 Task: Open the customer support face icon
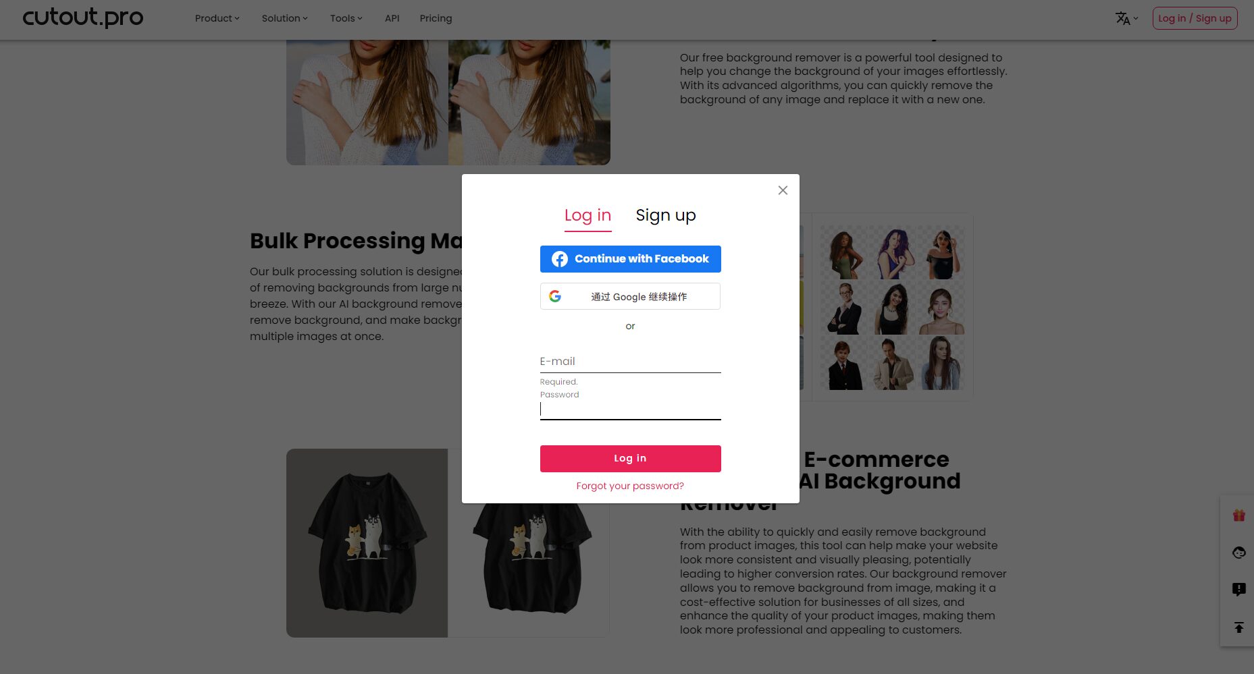[x=1238, y=553]
